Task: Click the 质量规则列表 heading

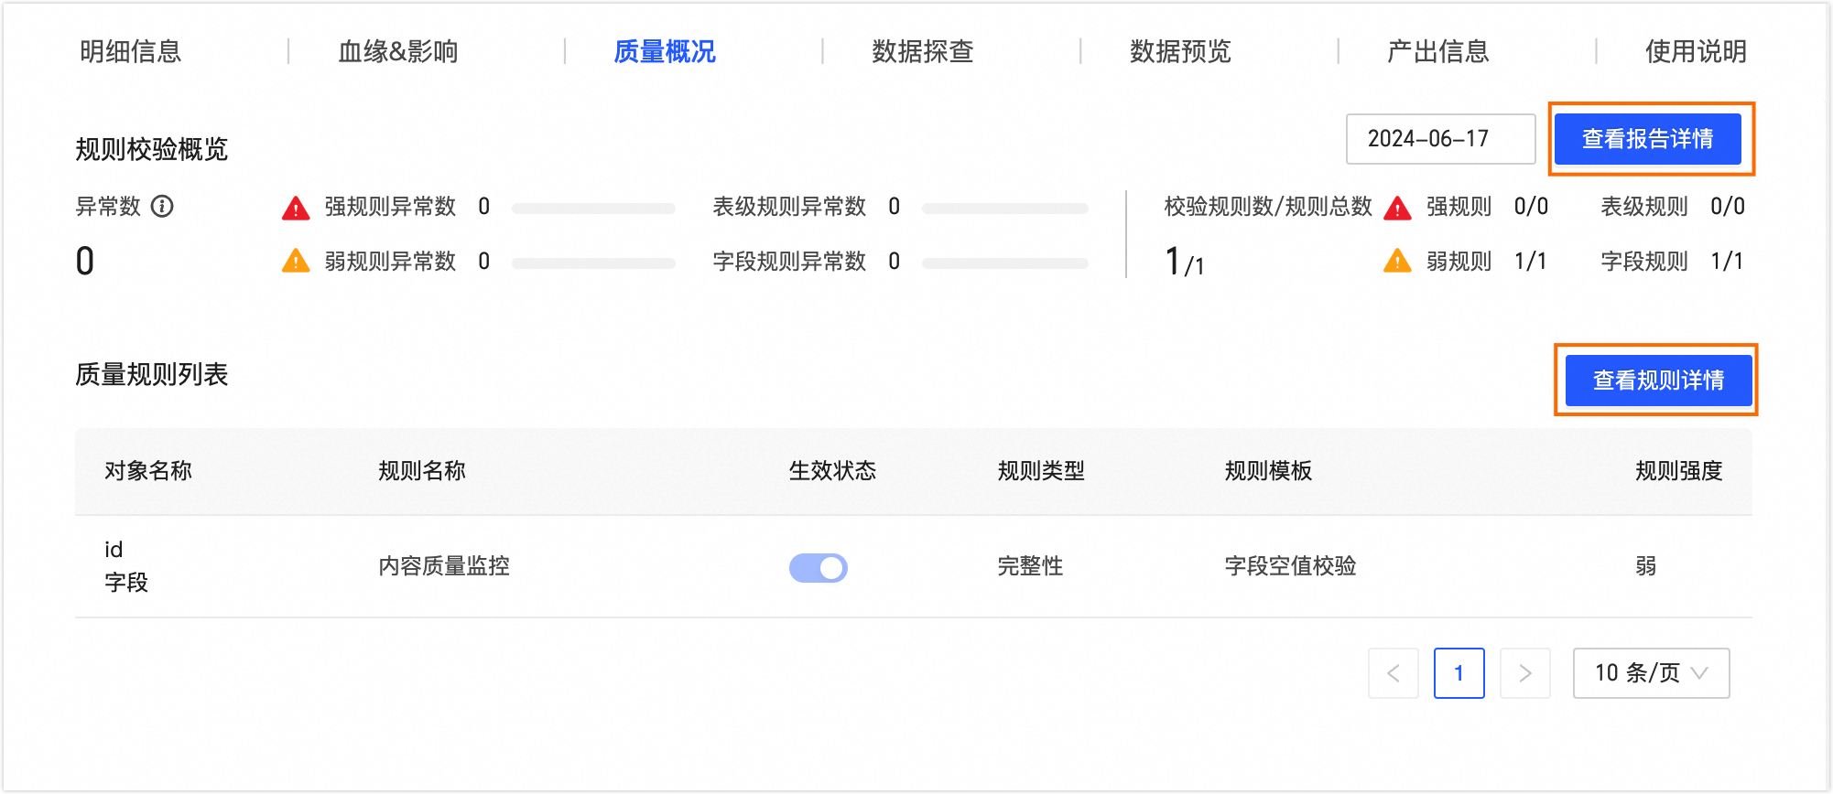Action: [152, 375]
